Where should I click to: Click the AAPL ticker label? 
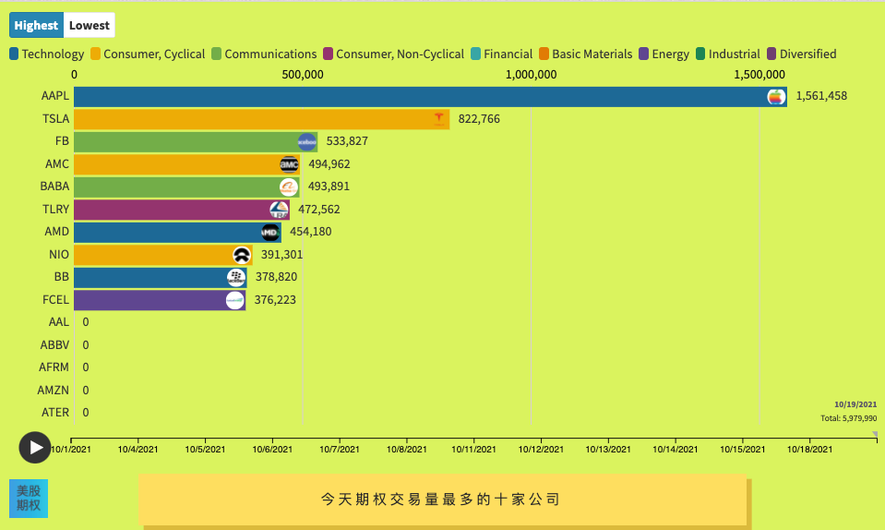point(54,96)
